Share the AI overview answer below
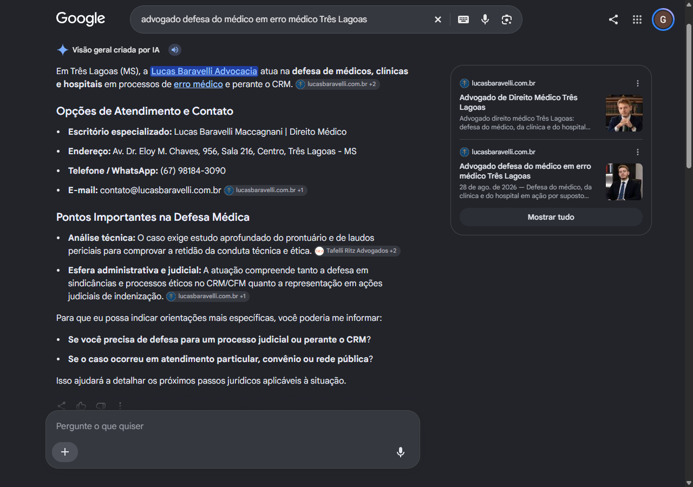Image resolution: width=693 pixels, height=487 pixels. point(62,405)
